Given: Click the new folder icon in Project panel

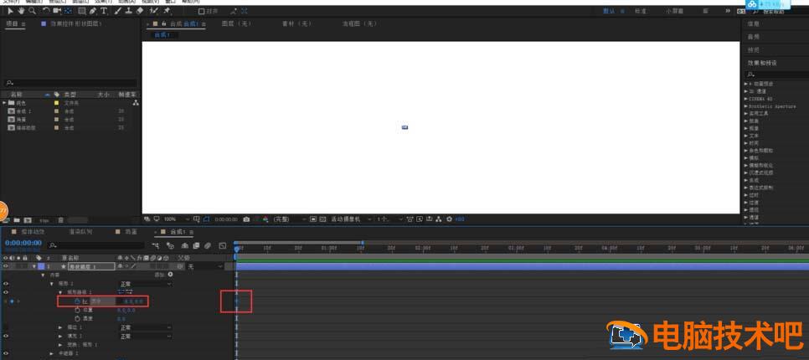Looking at the screenshot, I should click(x=17, y=220).
